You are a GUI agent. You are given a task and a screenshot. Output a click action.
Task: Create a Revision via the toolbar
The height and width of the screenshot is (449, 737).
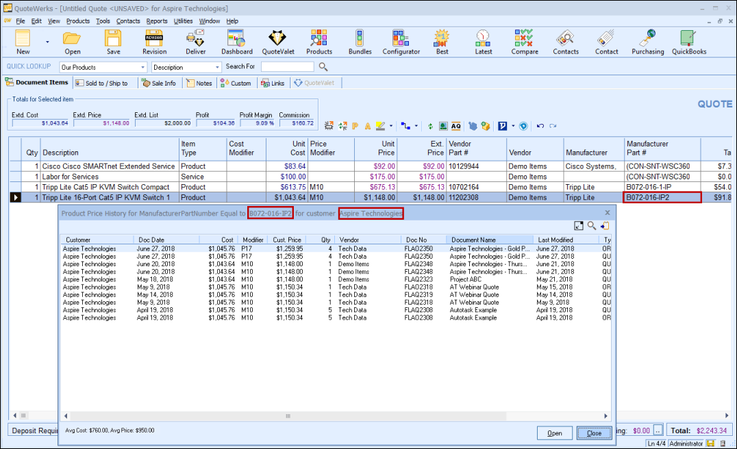[154, 42]
